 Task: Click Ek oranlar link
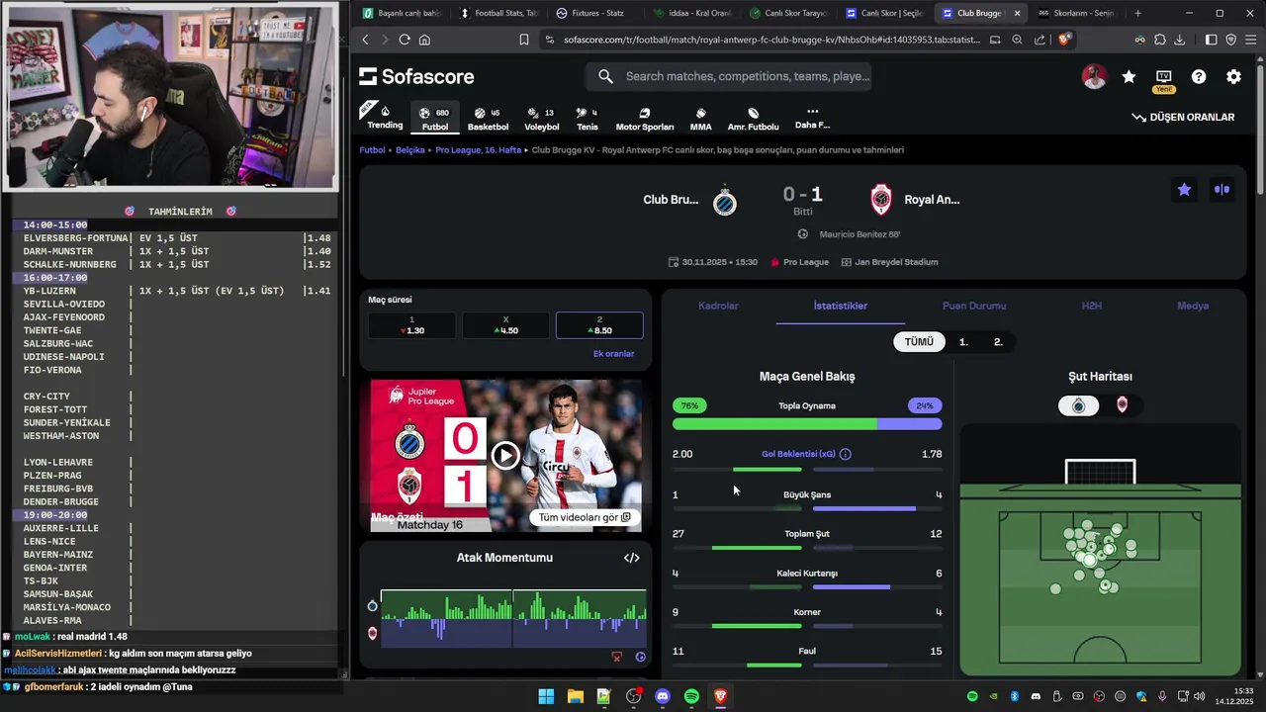coord(613,354)
